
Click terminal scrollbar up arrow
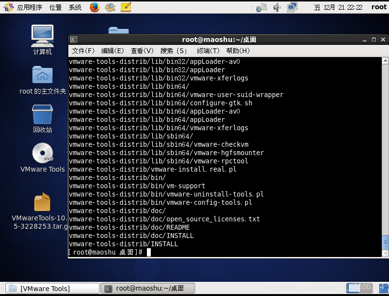coord(385,61)
